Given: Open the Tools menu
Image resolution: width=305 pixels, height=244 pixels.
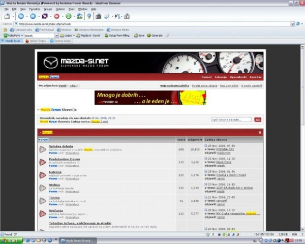Looking at the screenshot, I should [71, 9].
